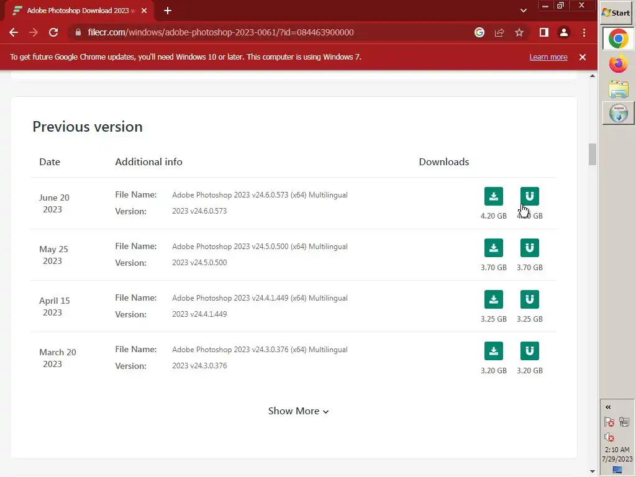
Task: Open Windows Explorer folder icon in taskbar
Action: point(618,89)
